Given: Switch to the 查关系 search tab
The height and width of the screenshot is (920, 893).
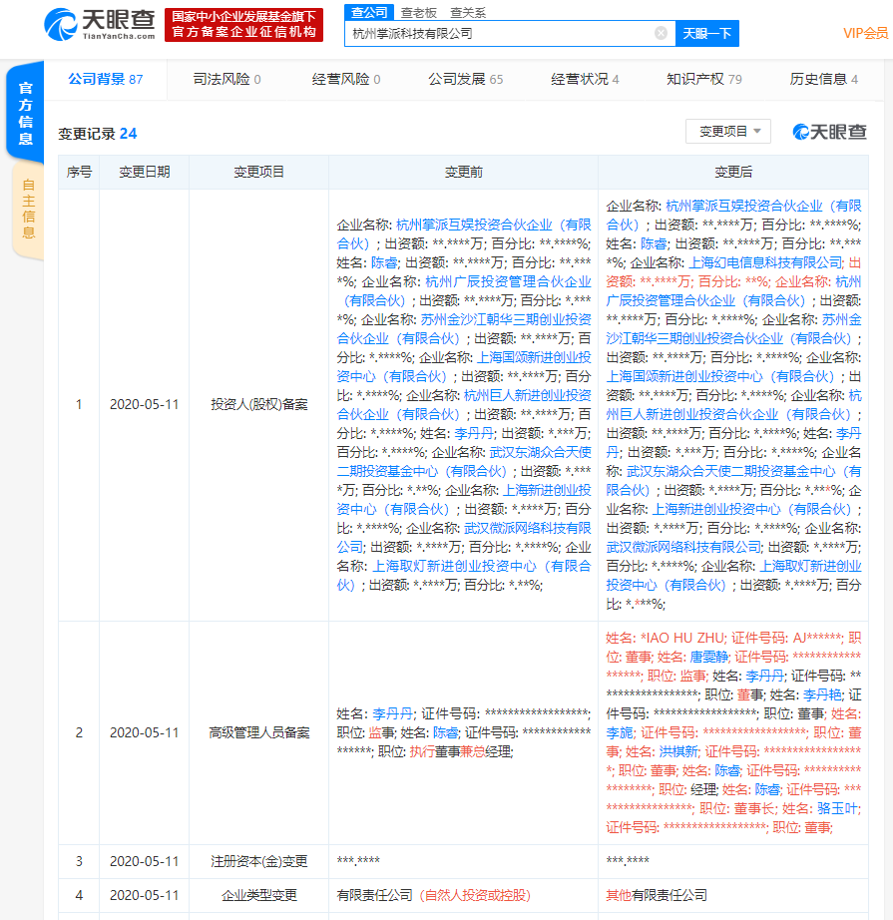Looking at the screenshot, I should tap(467, 12).
